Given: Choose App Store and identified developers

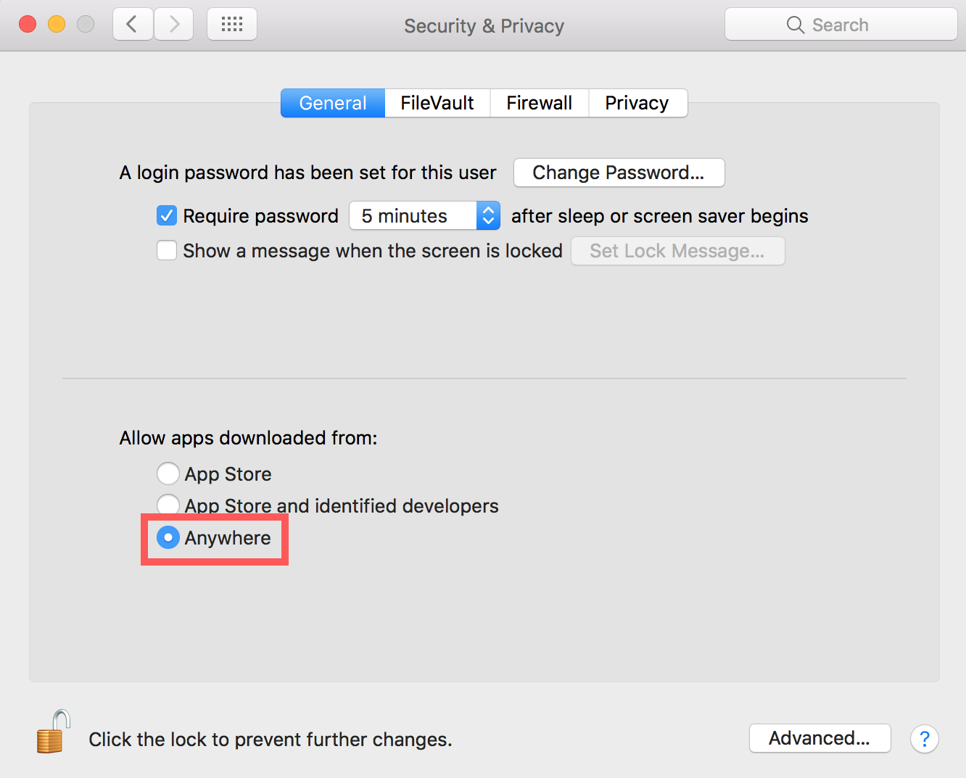Looking at the screenshot, I should point(168,505).
